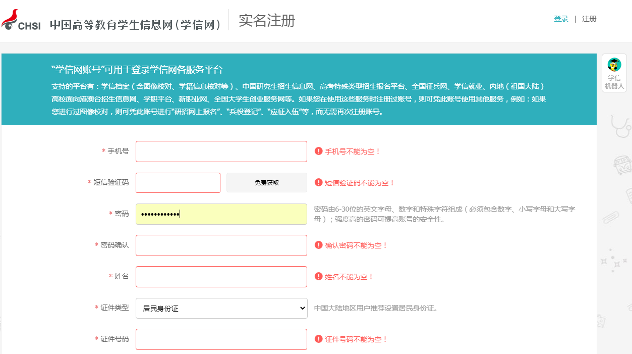This screenshot has height=354, width=632.
Task: Open the 学信机器人 robot assistant
Action: click(614, 73)
